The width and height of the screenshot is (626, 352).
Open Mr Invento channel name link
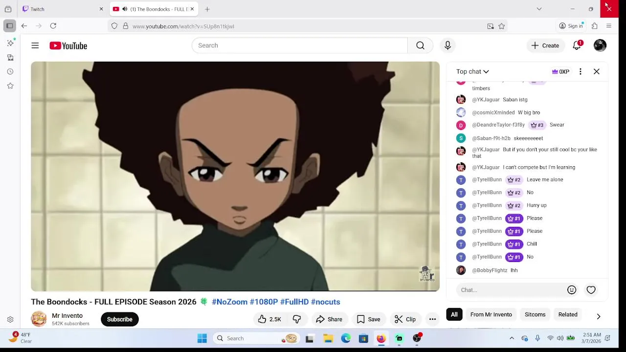[67, 315]
